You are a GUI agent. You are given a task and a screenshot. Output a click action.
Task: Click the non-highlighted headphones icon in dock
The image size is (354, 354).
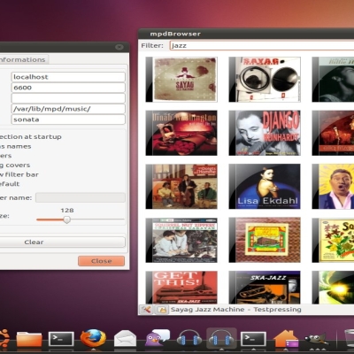tap(189, 338)
